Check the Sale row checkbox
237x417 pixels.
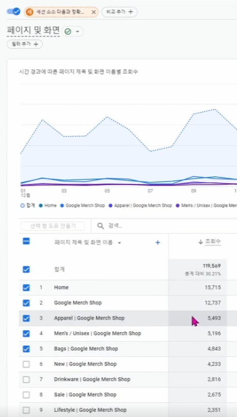click(26, 395)
